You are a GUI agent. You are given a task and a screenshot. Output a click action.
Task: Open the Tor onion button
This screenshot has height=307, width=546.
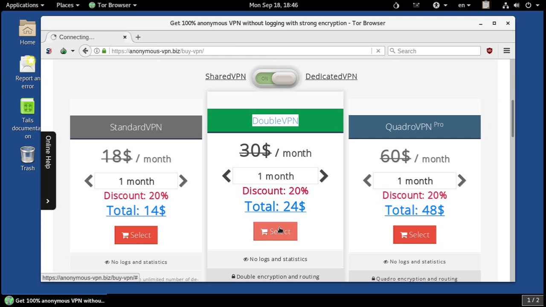click(x=63, y=51)
